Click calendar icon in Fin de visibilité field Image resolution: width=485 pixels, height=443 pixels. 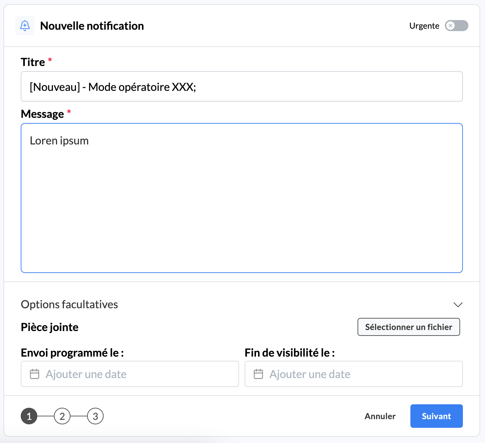click(258, 374)
